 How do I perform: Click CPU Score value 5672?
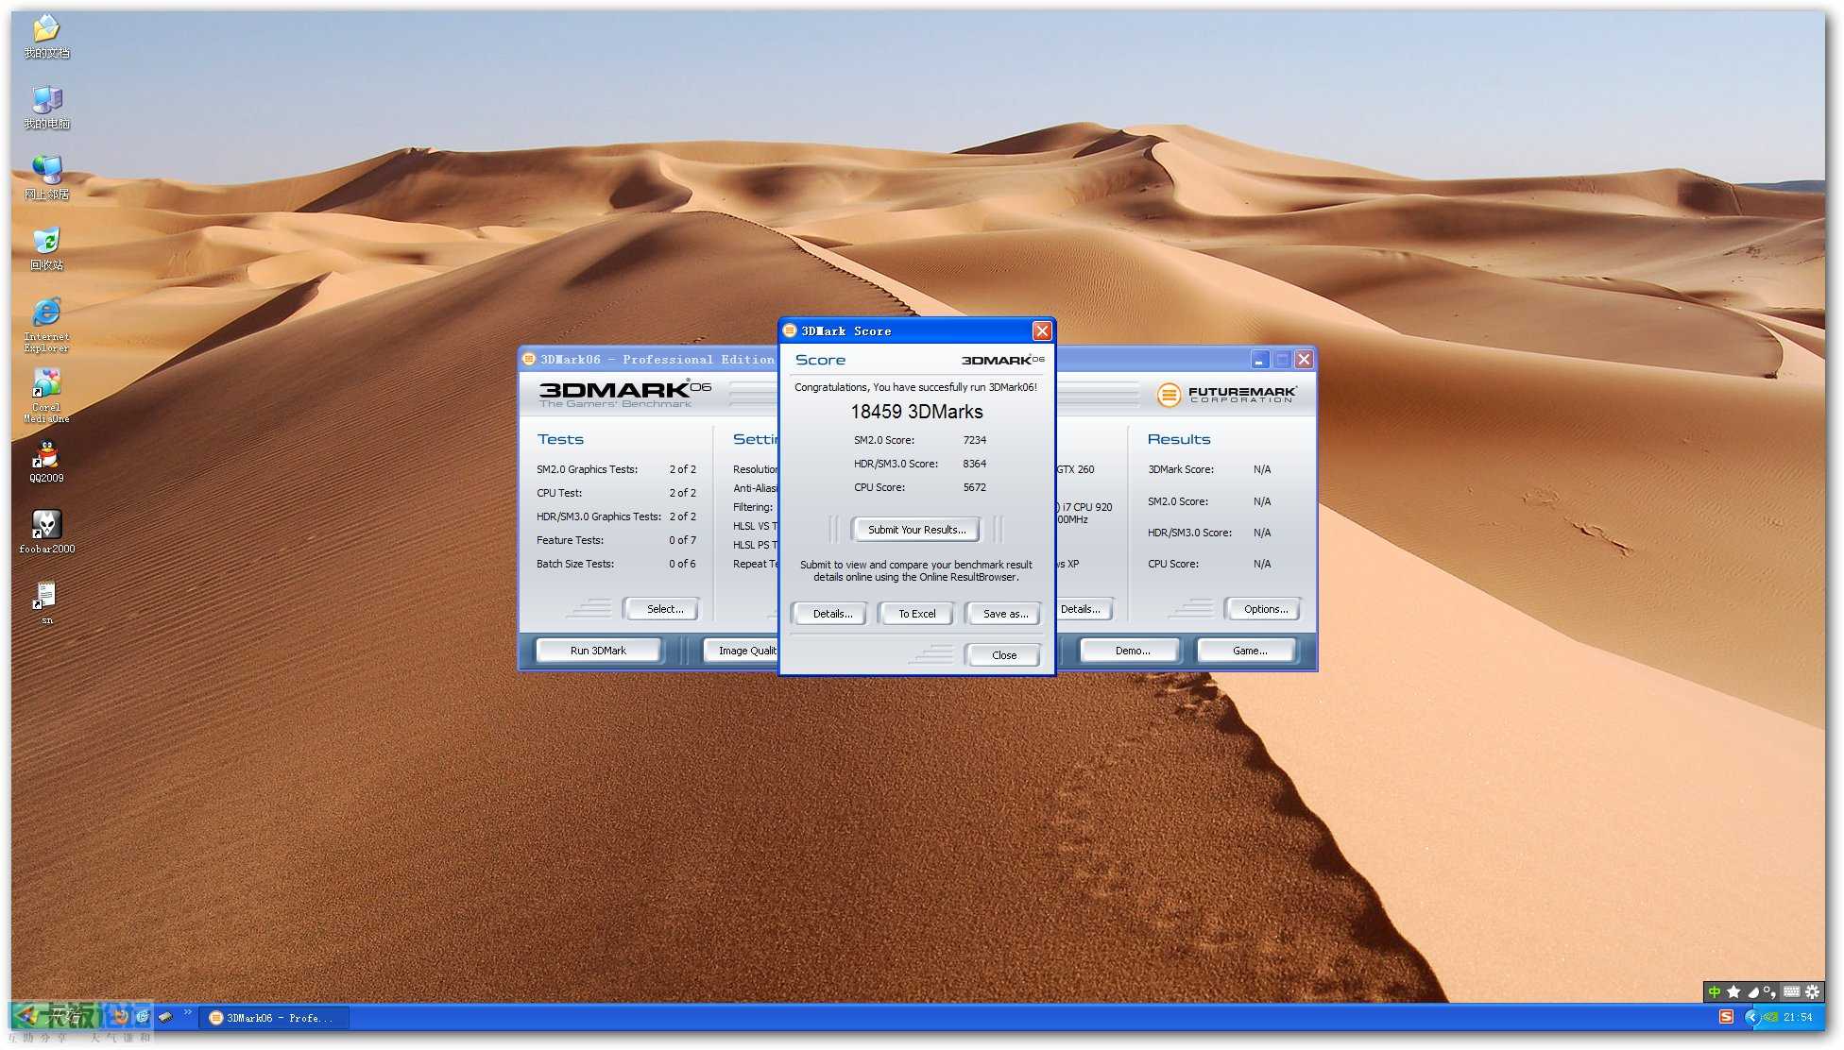click(x=974, y=487)
